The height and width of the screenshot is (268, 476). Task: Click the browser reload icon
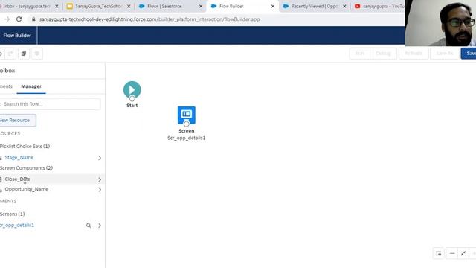tap(19, 19)
